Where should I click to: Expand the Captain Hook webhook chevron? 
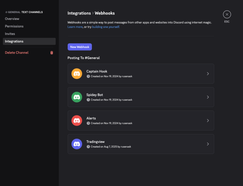(208, 73)
